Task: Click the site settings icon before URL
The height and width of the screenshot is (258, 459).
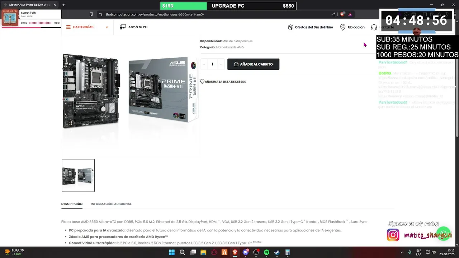Action: click(x=101, y=14)
